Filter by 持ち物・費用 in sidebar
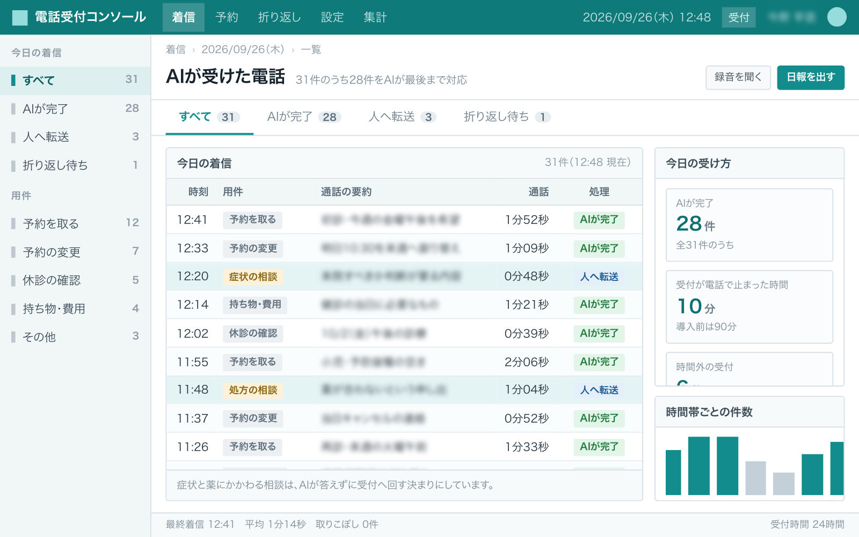The width and height of the screenshot is (859, 537). [x=75, y=309]
